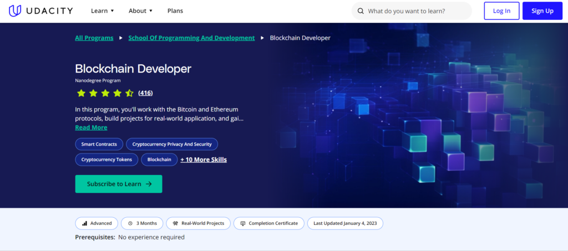This screenshot has height=251, width=568.
Task: Click the Prerequisites label
Action: pos(95,238)
